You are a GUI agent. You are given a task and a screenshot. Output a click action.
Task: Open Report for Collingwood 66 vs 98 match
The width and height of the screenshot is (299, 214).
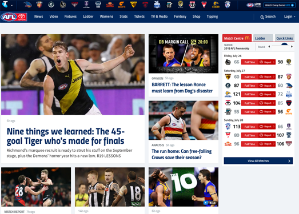click(x=267, y=62)
